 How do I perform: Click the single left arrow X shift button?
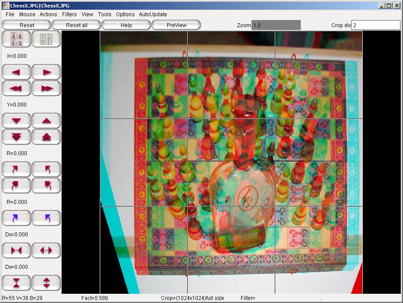[x=16, y=72]
